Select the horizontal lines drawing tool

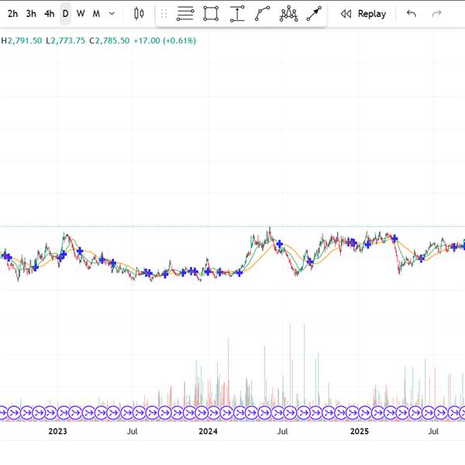(x=185, y=14)
